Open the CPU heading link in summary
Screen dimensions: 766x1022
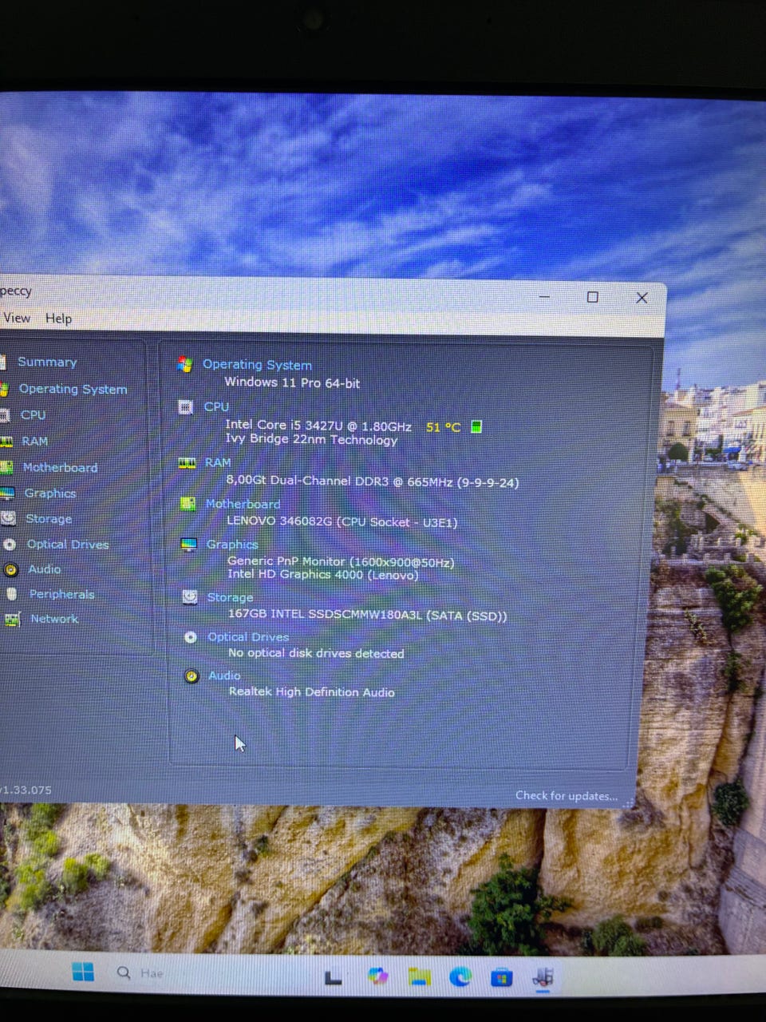216,406
